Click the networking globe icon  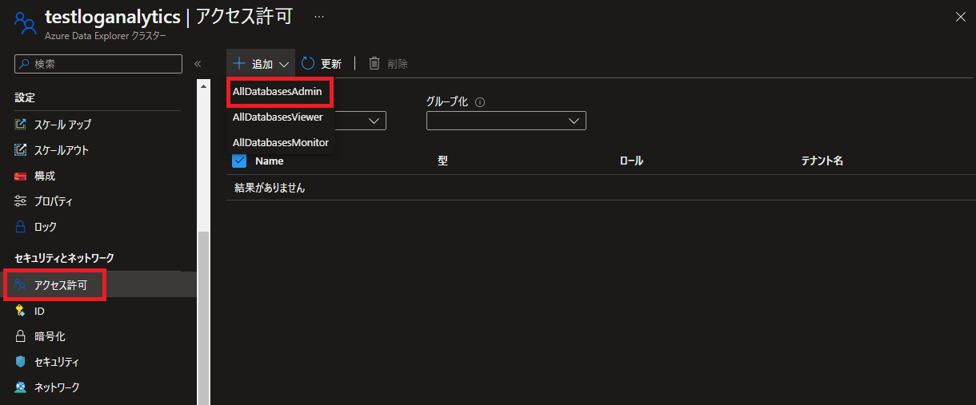pyautogui.click(x=21, y=387)
